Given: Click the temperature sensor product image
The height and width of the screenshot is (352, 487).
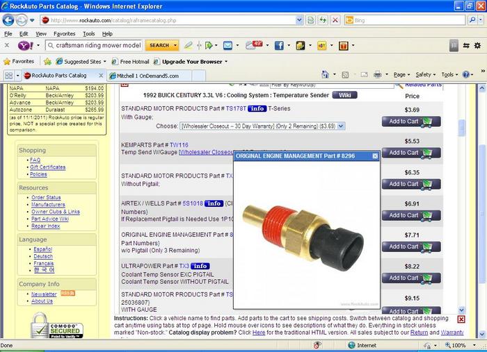Looking at the screenshot, I should coord(303,239).
